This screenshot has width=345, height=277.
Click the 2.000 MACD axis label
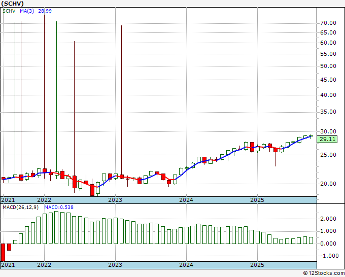pos(328,219)
